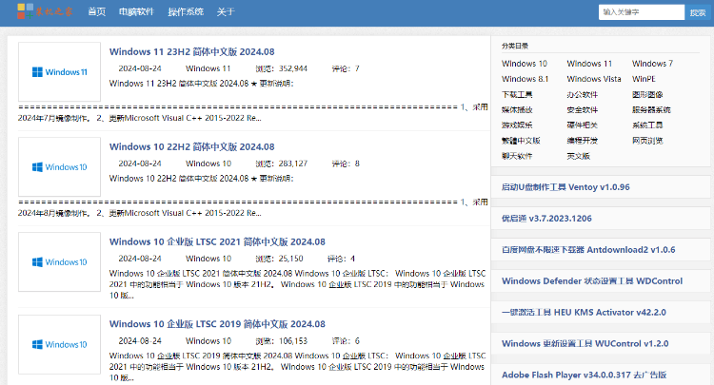
Task: Open sidebar category 编程开发
Action: tap(582, 141)
